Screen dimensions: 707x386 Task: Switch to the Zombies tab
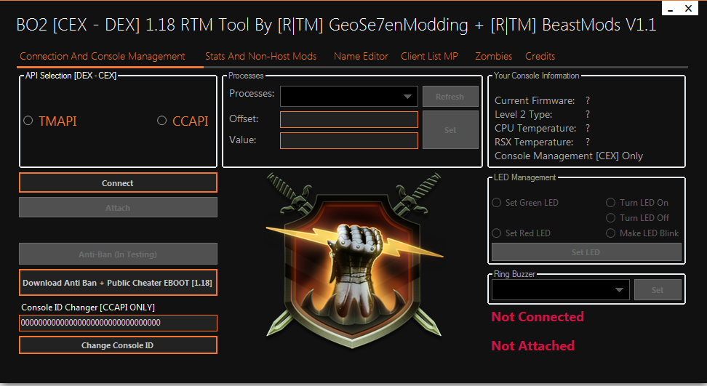493,56
